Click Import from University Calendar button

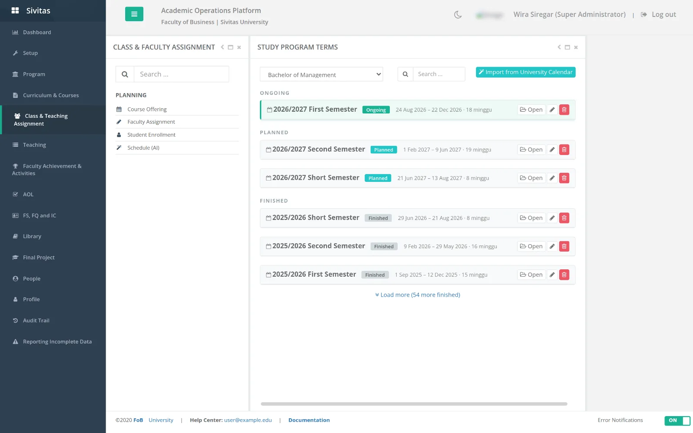point(525,72)
